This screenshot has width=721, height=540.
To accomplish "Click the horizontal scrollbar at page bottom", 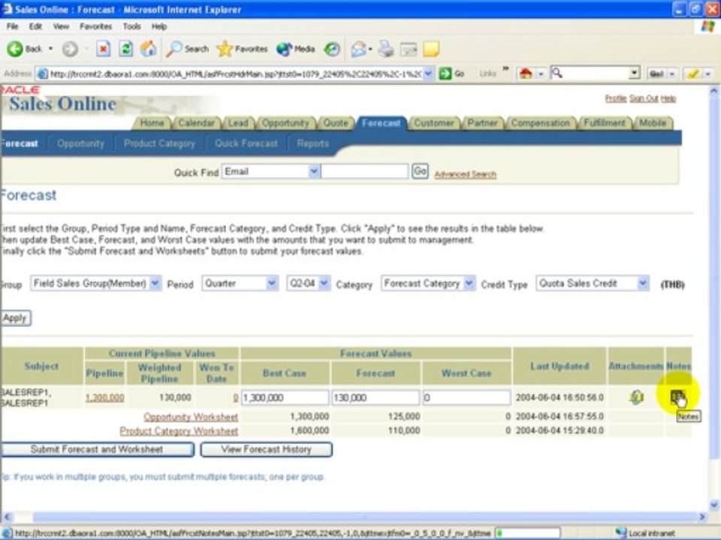I will [x=354, y=517].
